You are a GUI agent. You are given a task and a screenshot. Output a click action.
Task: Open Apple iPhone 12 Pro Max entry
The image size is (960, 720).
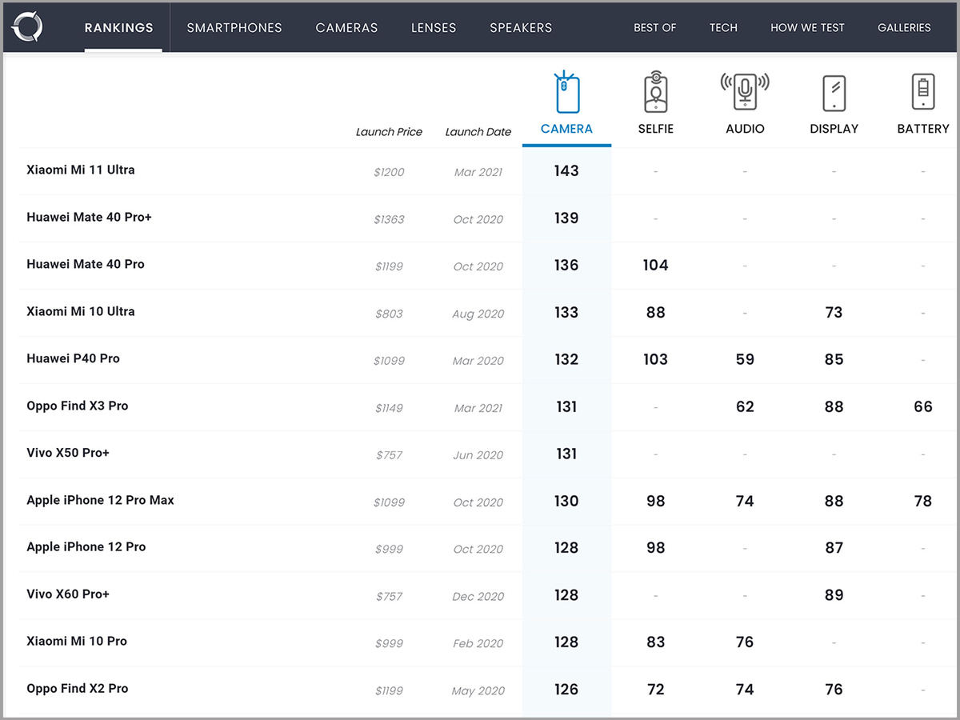click(x=100, y=500)
